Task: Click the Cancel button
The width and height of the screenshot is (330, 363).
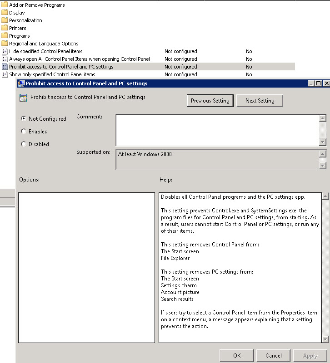Action: coord(274,356)
